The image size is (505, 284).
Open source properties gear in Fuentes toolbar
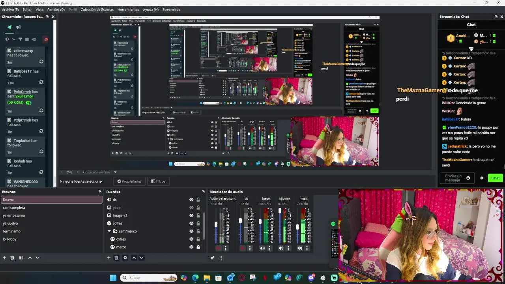pos(125,258)
